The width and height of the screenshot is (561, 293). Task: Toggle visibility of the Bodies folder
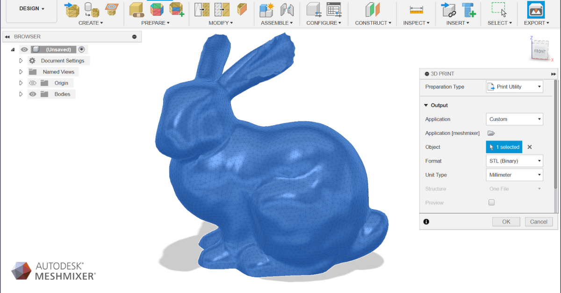(32, 94)
